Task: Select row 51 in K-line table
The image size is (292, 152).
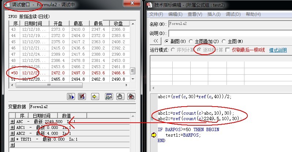Action: [69, 79]
